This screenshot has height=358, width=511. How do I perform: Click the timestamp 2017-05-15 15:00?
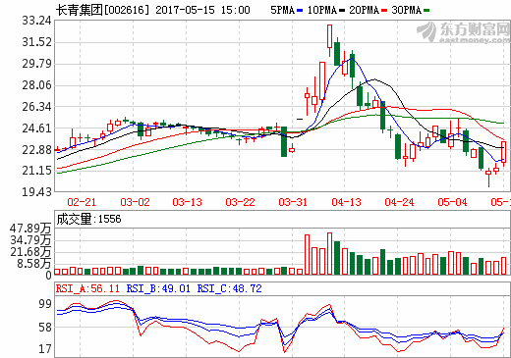202,10
